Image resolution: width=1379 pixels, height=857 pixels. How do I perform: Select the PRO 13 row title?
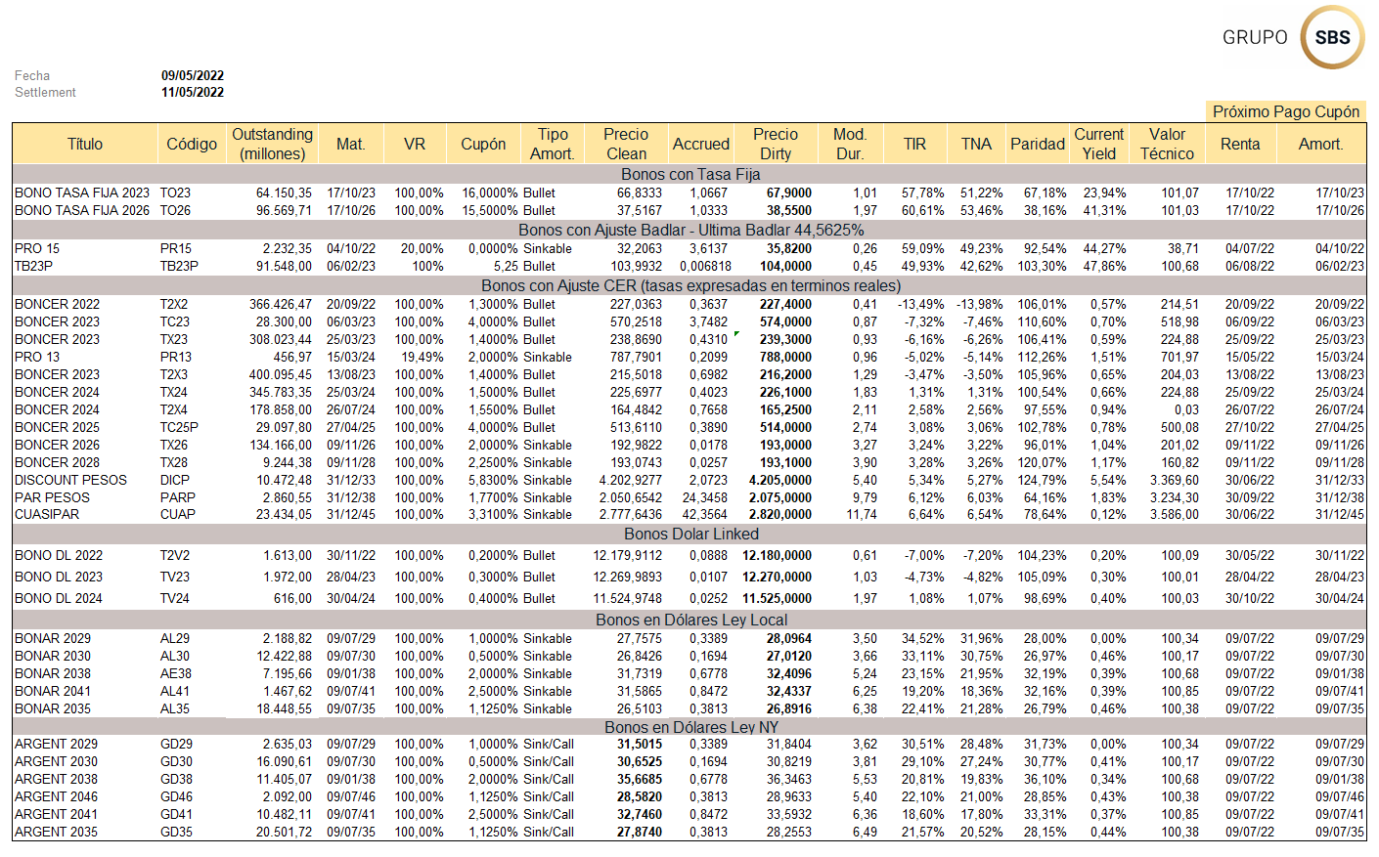click(x=37, y=357)
